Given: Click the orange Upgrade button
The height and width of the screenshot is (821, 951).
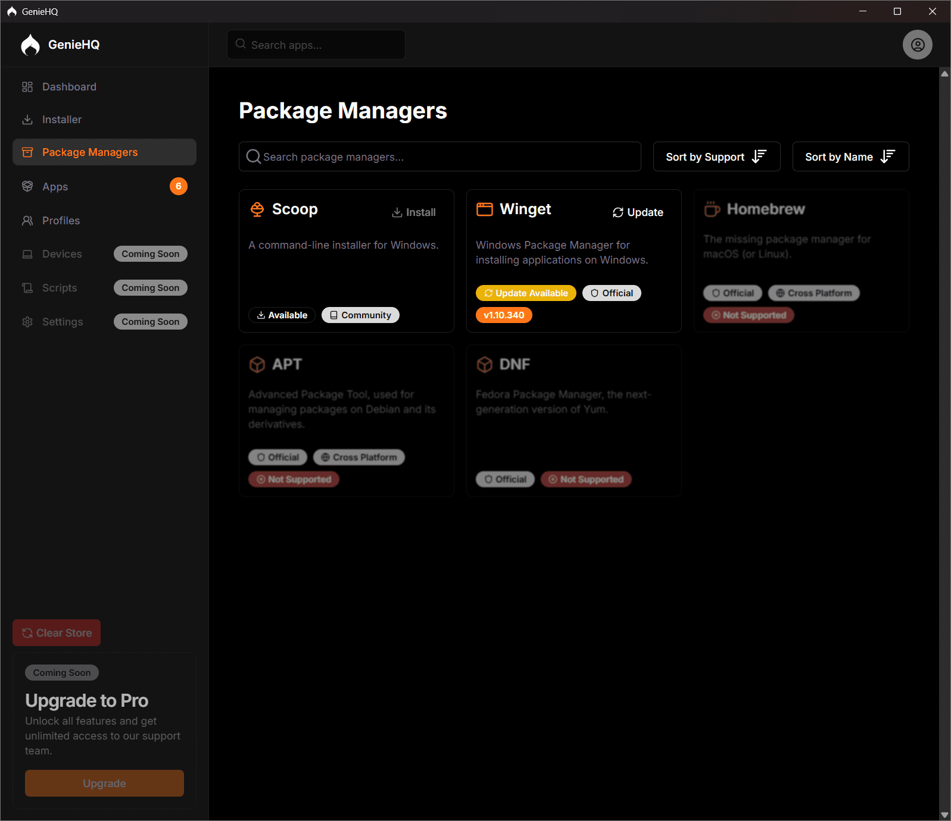Looking at the screenshot, I should [104, 783].
